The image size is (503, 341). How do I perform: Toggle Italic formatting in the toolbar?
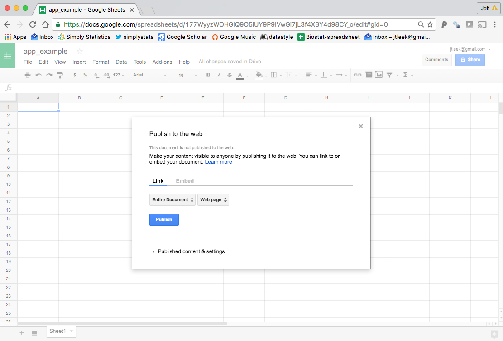(219, 75)
